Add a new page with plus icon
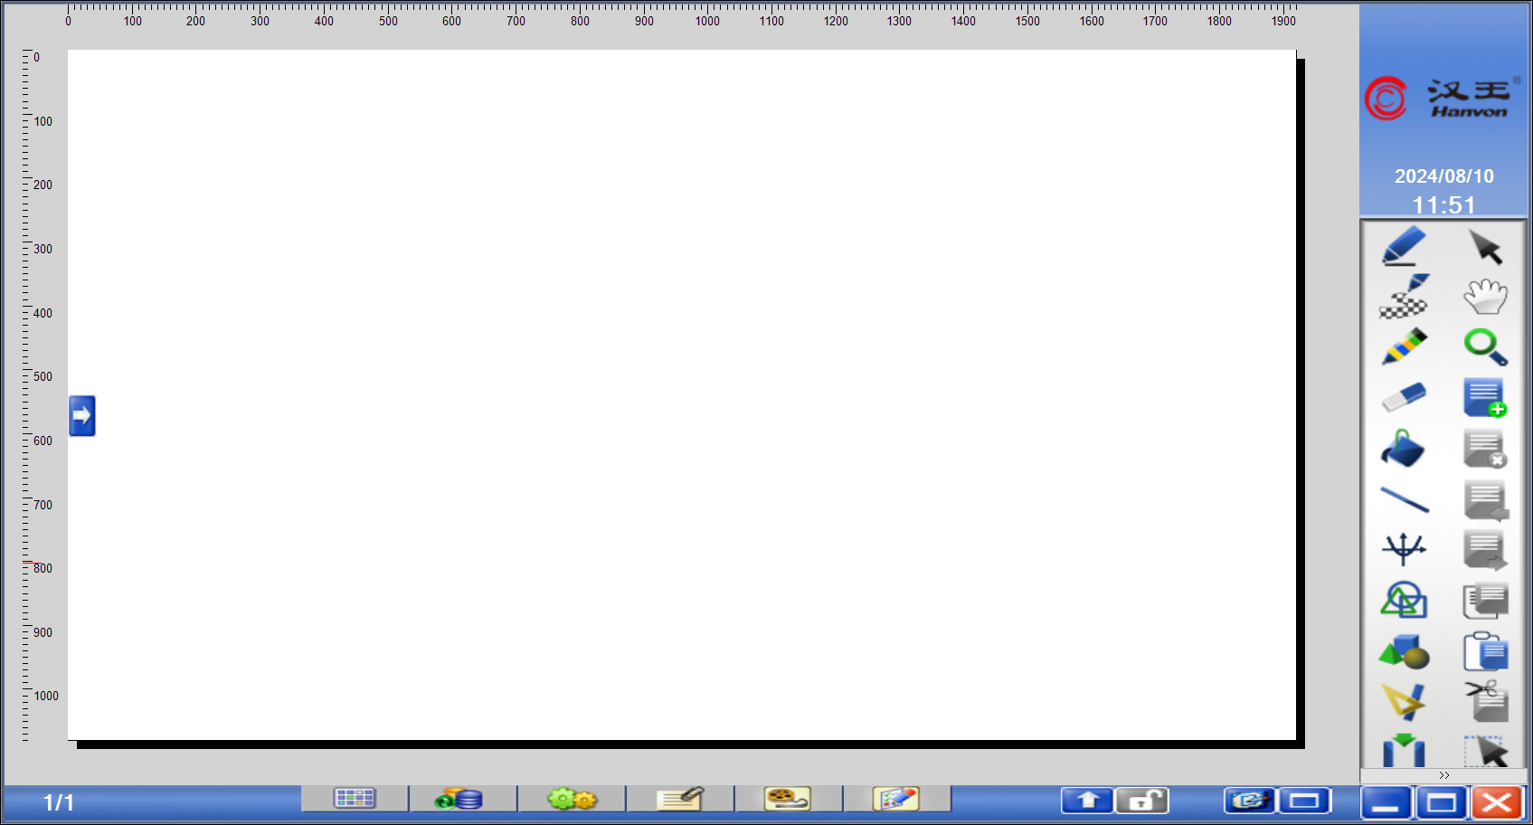This screenshot has height=825, width=1533. (1485, 397)
